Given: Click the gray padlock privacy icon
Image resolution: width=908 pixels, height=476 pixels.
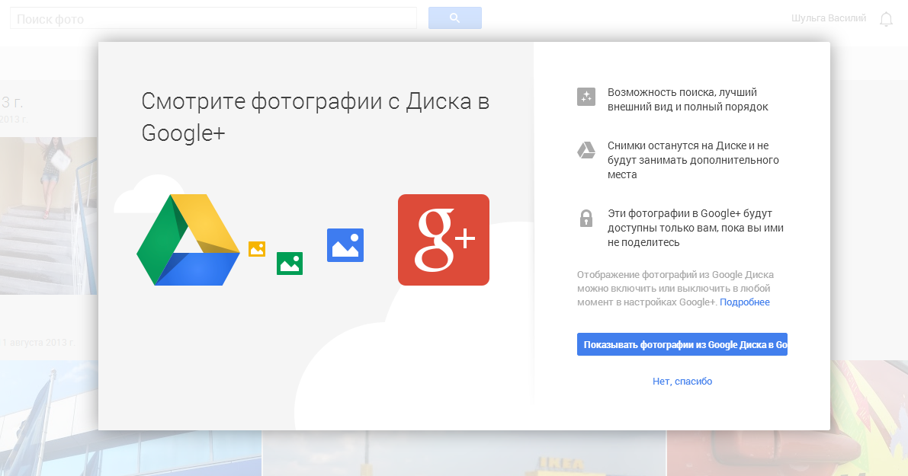Looking at the screenshot, I should (x=586, y=218).
